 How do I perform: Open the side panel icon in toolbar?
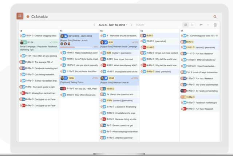(x=215, y=25)
